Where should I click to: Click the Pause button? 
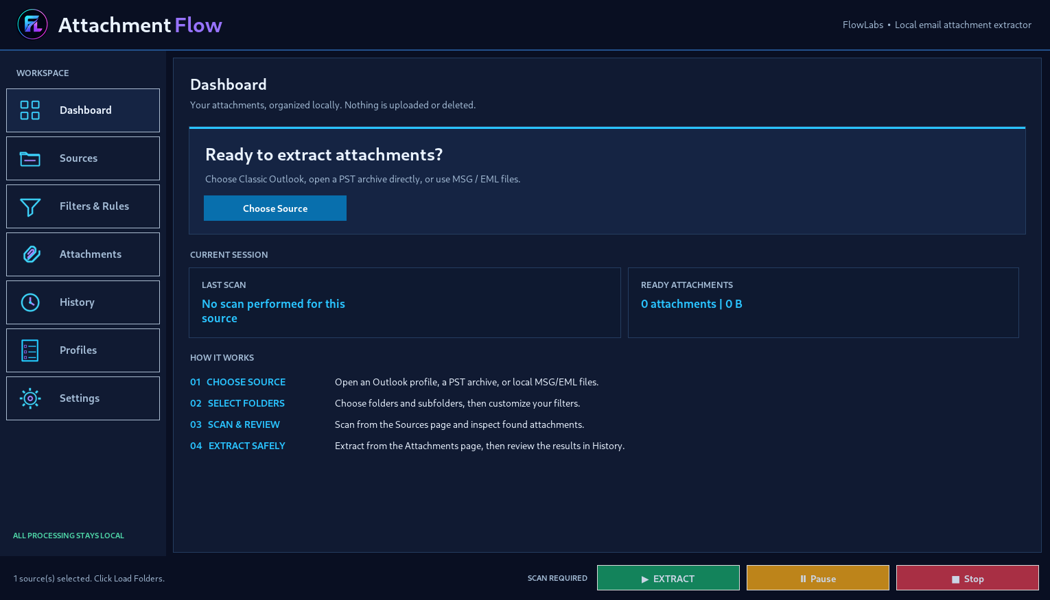point(818,578)
